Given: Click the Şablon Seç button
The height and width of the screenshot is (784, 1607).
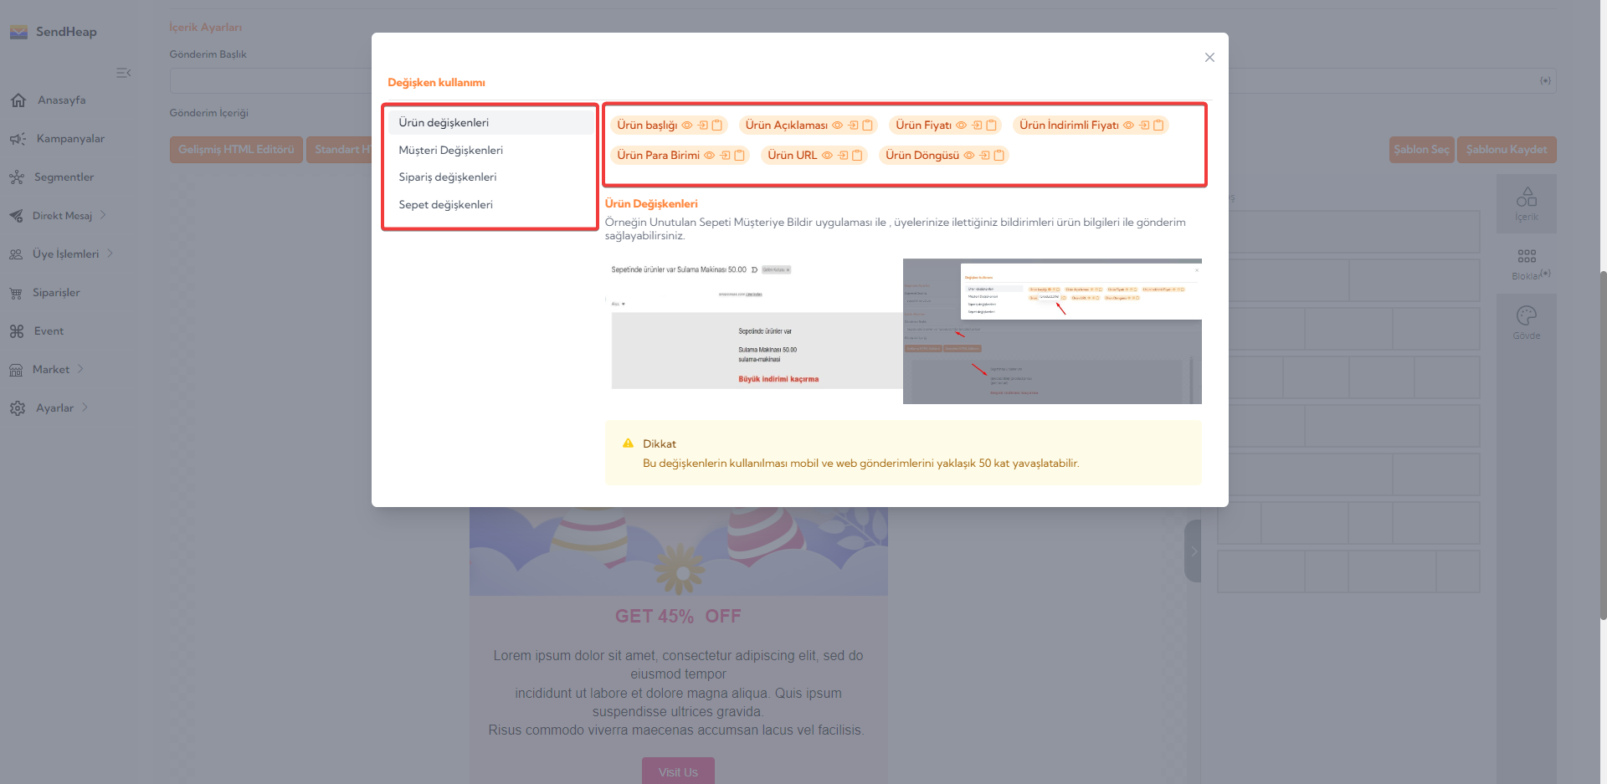Looking at the screenshot, I should coord(1421,150).
